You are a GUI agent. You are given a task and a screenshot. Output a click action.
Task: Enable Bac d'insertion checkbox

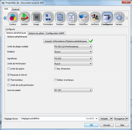(55, 69)
